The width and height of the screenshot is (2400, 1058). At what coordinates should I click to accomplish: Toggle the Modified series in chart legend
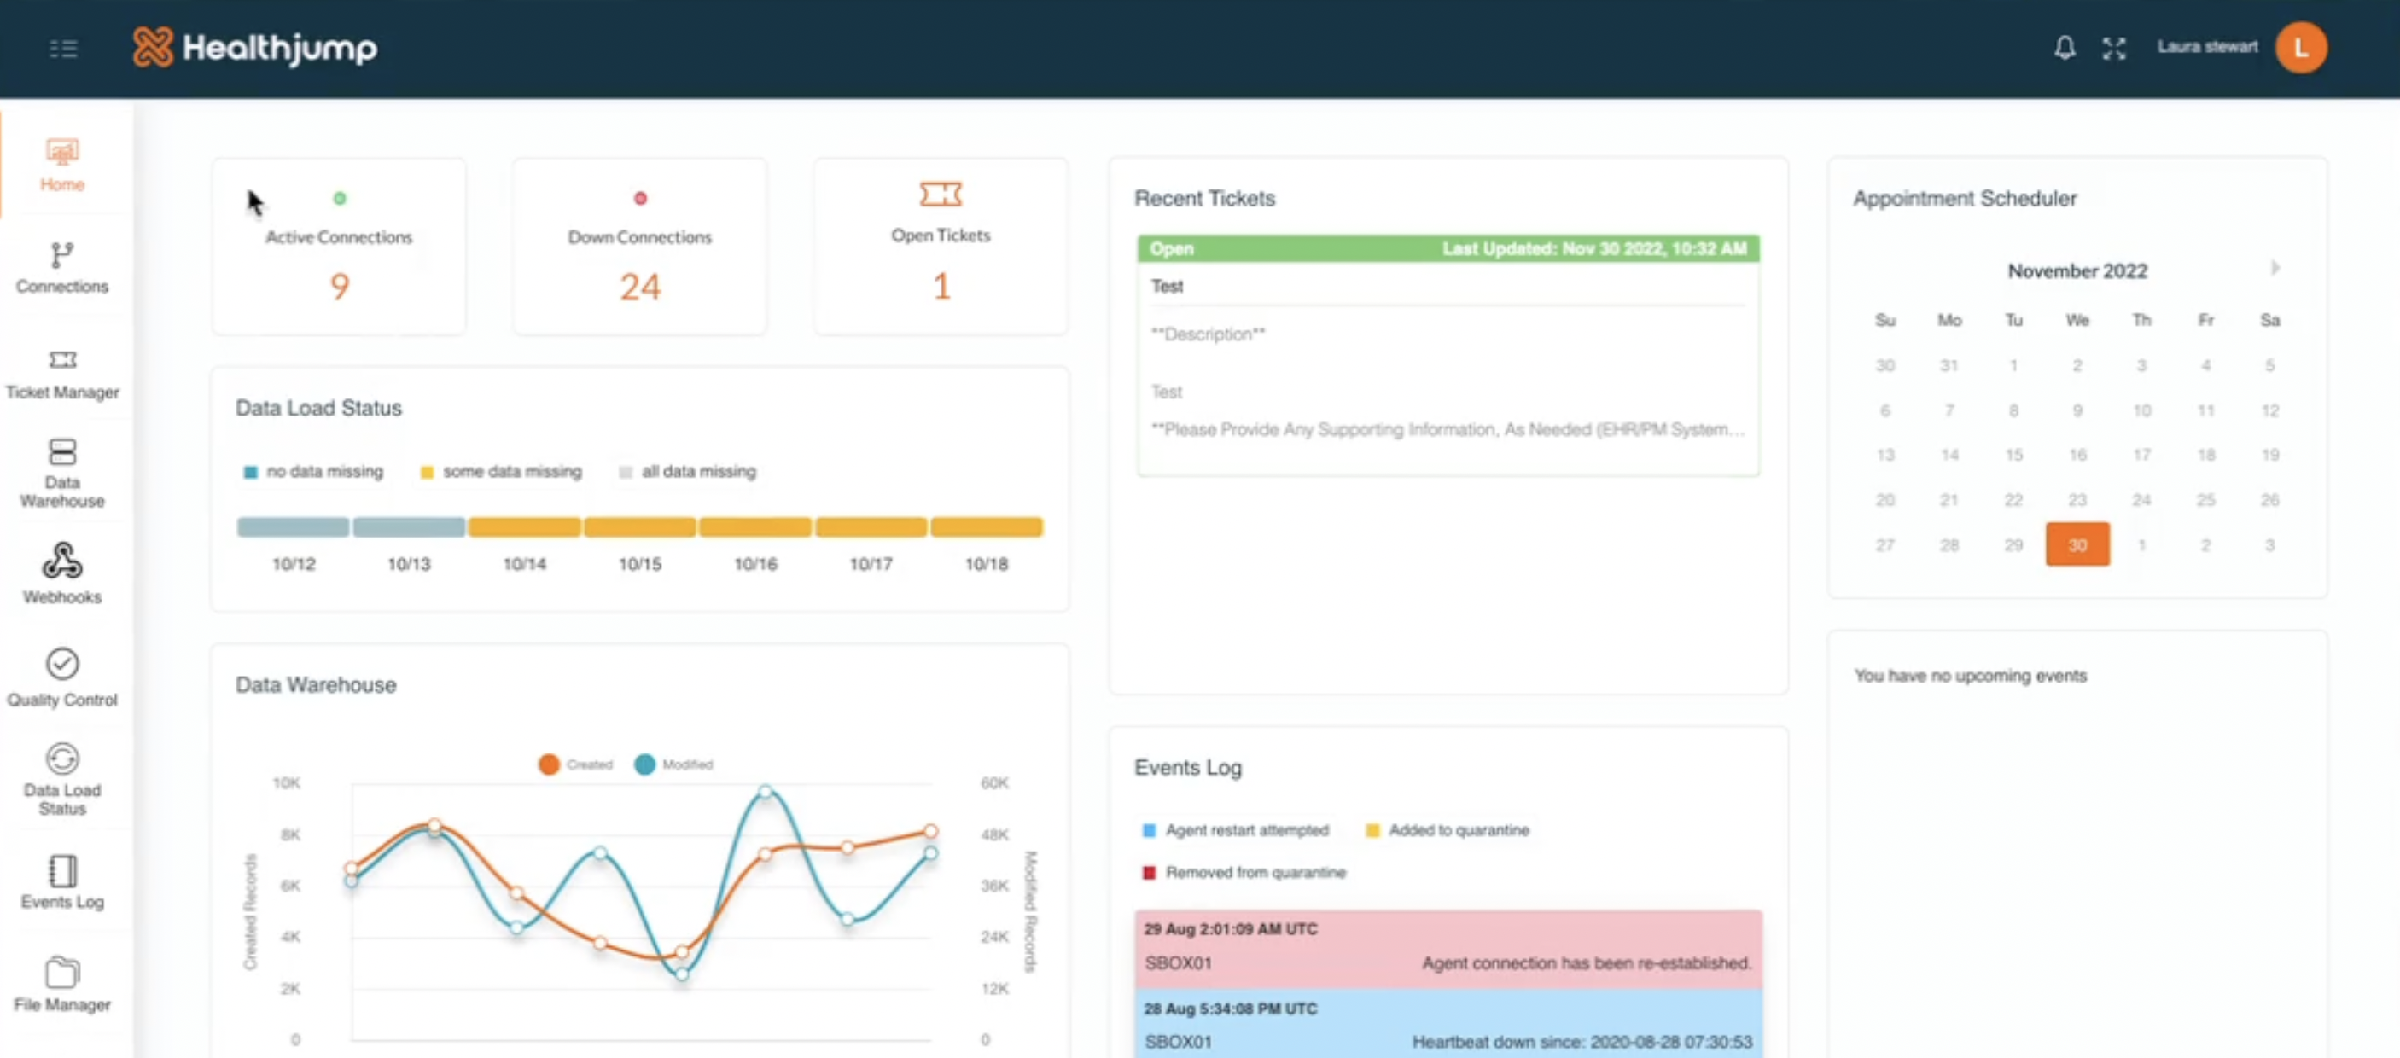673,764
